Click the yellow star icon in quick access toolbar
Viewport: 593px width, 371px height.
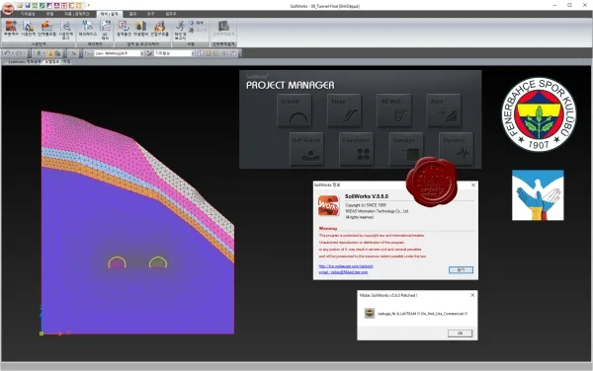click(x=79, y=6)
